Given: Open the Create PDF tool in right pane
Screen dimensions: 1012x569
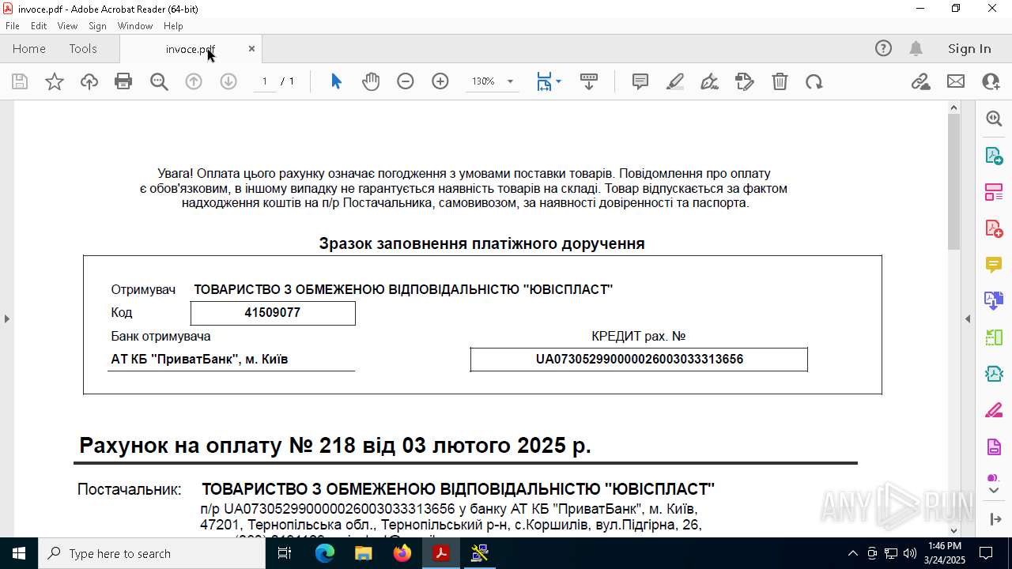Looking at the screenshot, I should click(994, 228).
